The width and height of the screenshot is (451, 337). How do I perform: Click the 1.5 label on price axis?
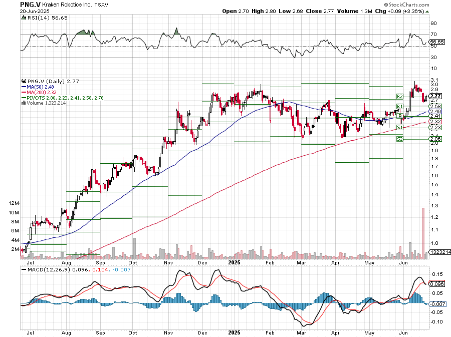(x=434, y=185)
